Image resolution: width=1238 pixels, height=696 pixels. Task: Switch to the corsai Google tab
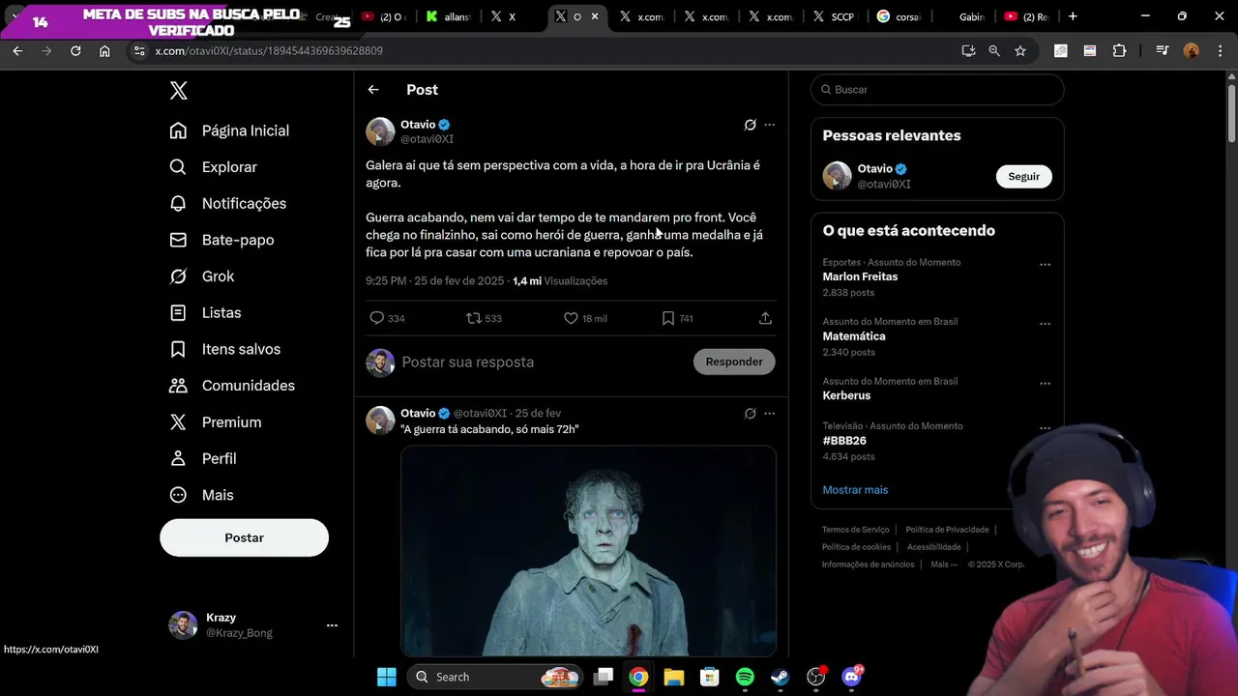coord(899,16)
